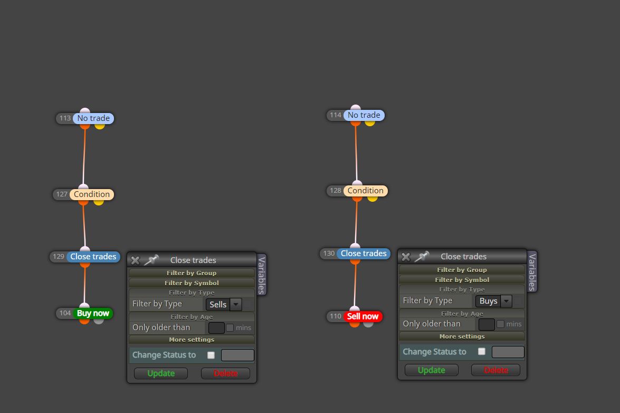This screenshot has height=413, width=620.
Task: Click Delete in the node 129 panel
Action: 225,373
